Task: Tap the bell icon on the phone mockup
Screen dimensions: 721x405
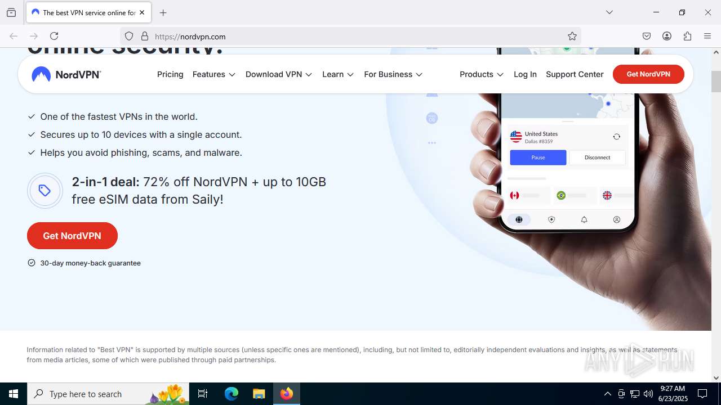Action: pyautogui.click(x=584, y=219)
